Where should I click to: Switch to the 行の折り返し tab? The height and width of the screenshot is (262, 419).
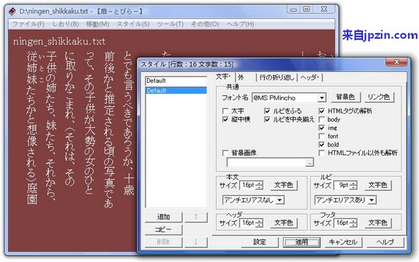(x=276, y=78)
